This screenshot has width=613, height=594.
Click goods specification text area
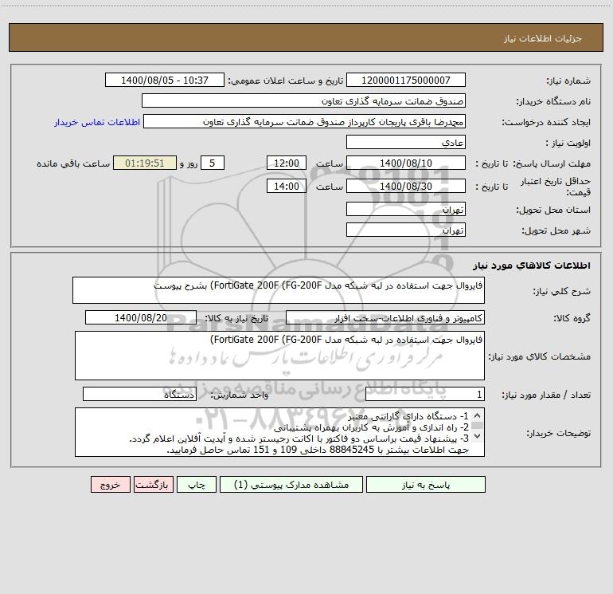pyautogui.click(x=279, y=356)
